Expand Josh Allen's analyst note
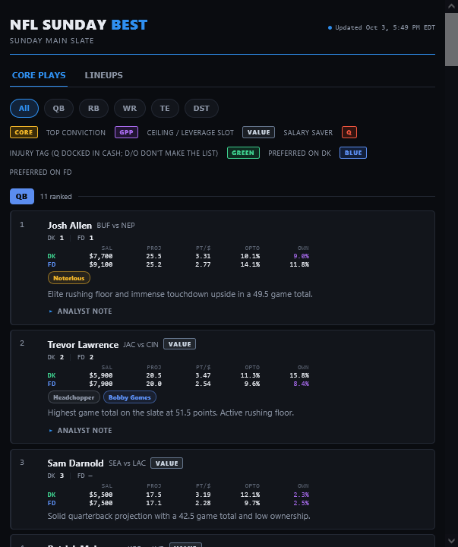The width and height of the screenshot is (458, 547). [81, 311]
